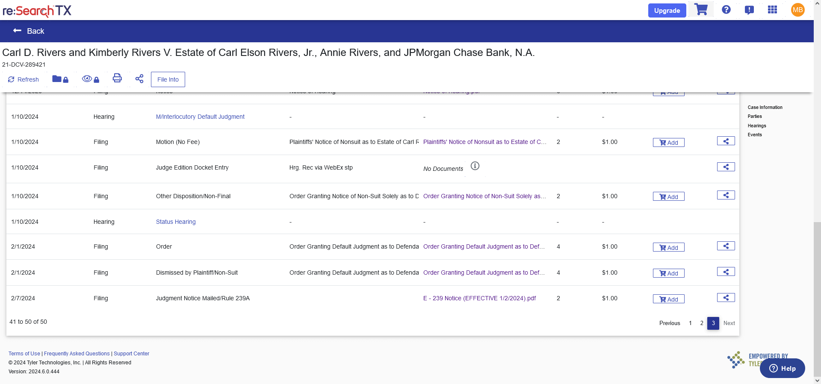Open the M/Interlocutory Default Judgment hearing link

pos(200,117)
